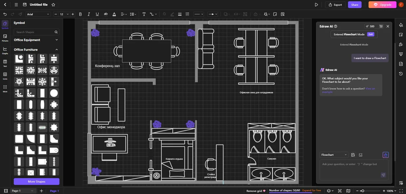Switch to the Page-1 tab
Image resolution: width=406 pixels, height=194 pixels.
54,191
